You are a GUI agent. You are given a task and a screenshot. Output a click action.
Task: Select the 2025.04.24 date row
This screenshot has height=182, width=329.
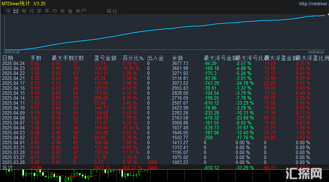[13, 63]
